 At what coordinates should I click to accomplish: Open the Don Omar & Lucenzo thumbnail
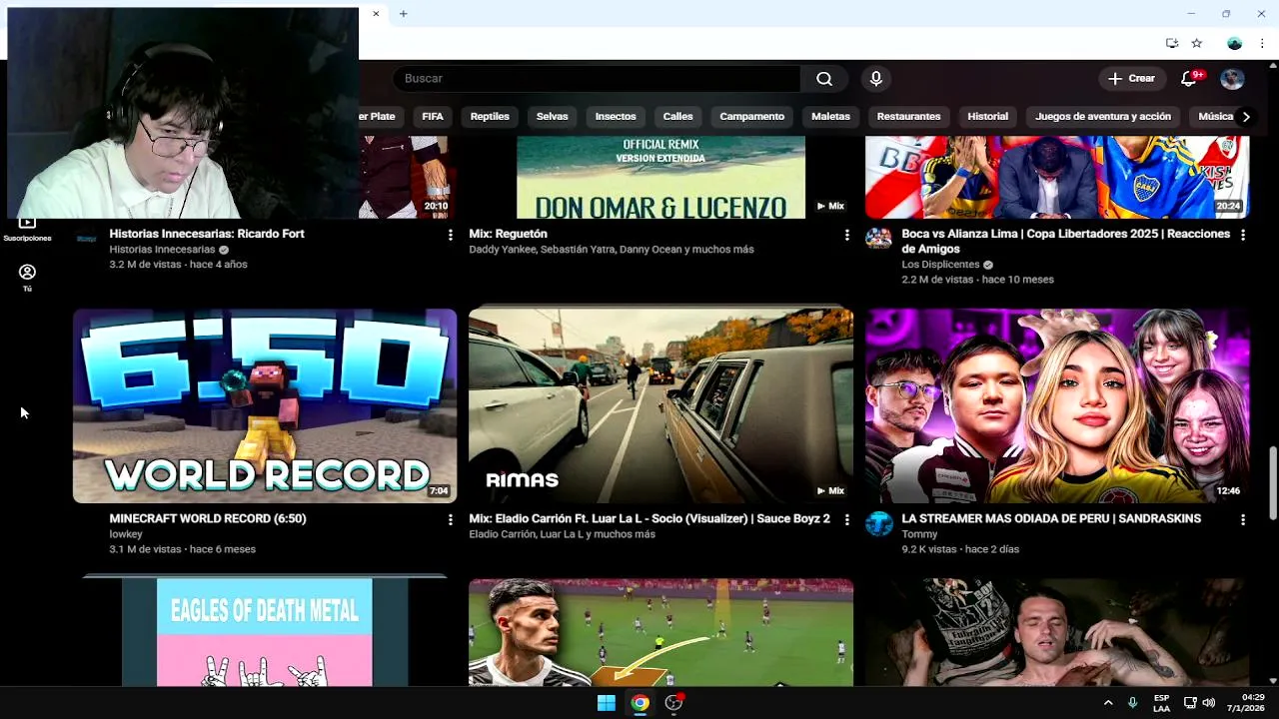click(660, 178)
